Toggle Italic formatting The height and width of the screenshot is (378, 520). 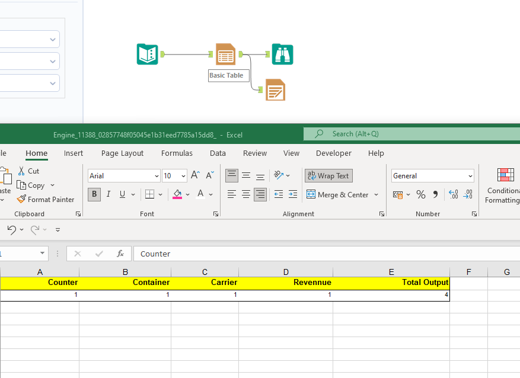[x=109, y=194]
